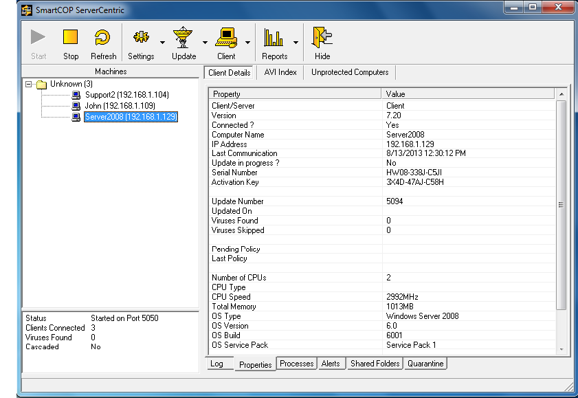
Task: Open the Settings dropdown arrow
Action: pyautogui.click(x=163, y=43)
